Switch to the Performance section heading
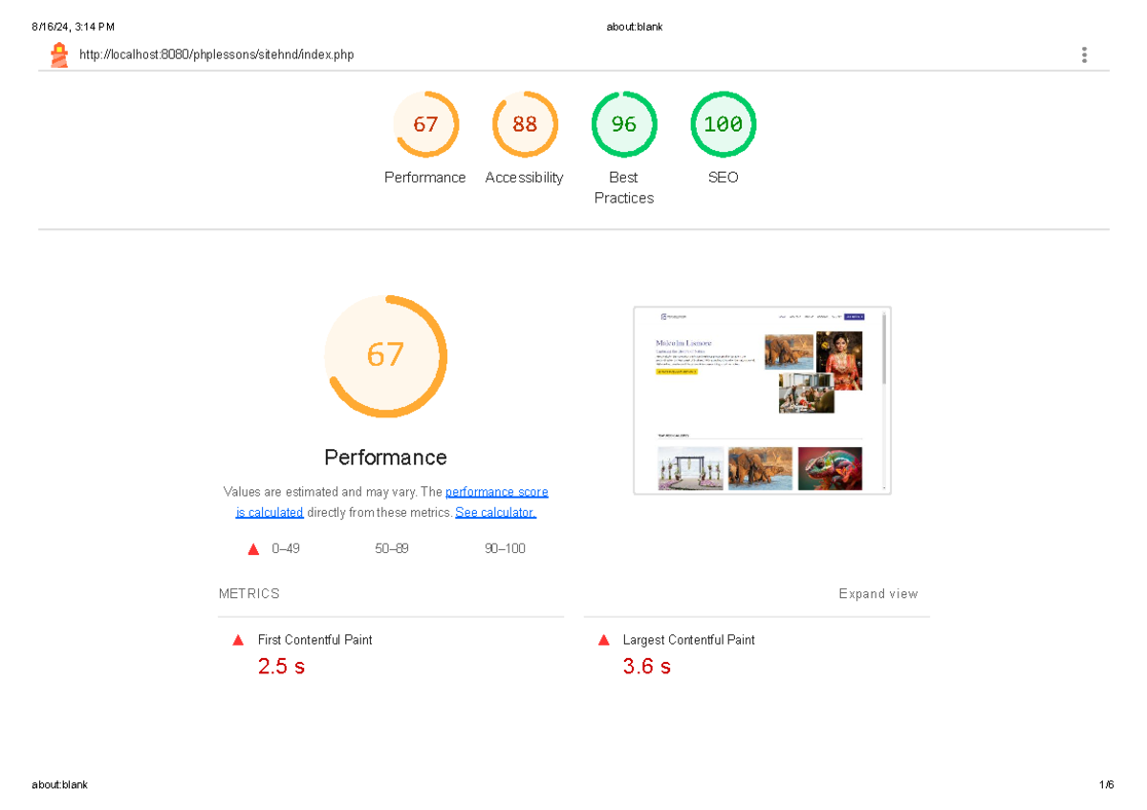 385,458
